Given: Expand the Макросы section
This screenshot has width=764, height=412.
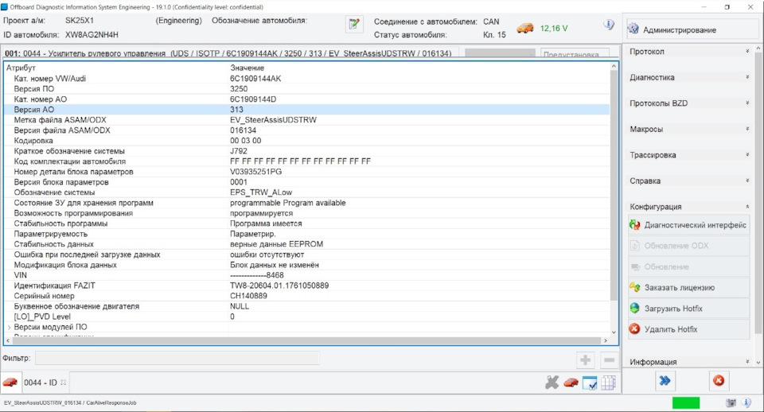Looking at the screenshot, I should coord(689,129).
